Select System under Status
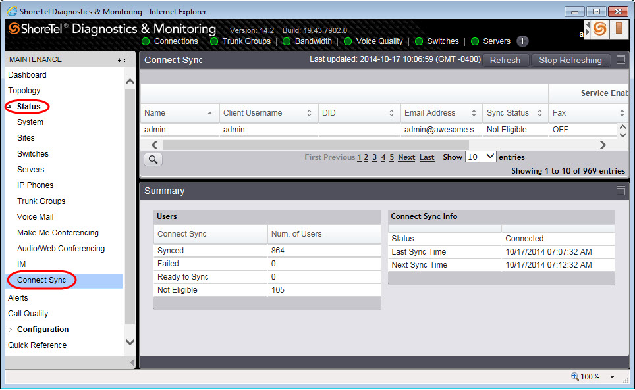 tap(30, 122)
